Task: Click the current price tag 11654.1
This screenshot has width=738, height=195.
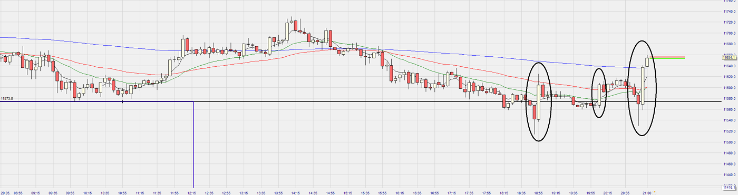Action: coord(730,58)
